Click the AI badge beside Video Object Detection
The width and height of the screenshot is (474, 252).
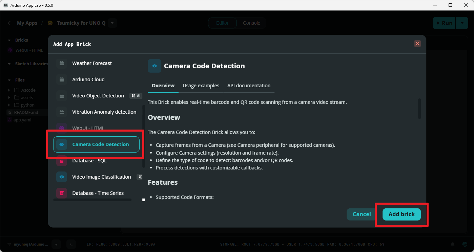[136, 96]
